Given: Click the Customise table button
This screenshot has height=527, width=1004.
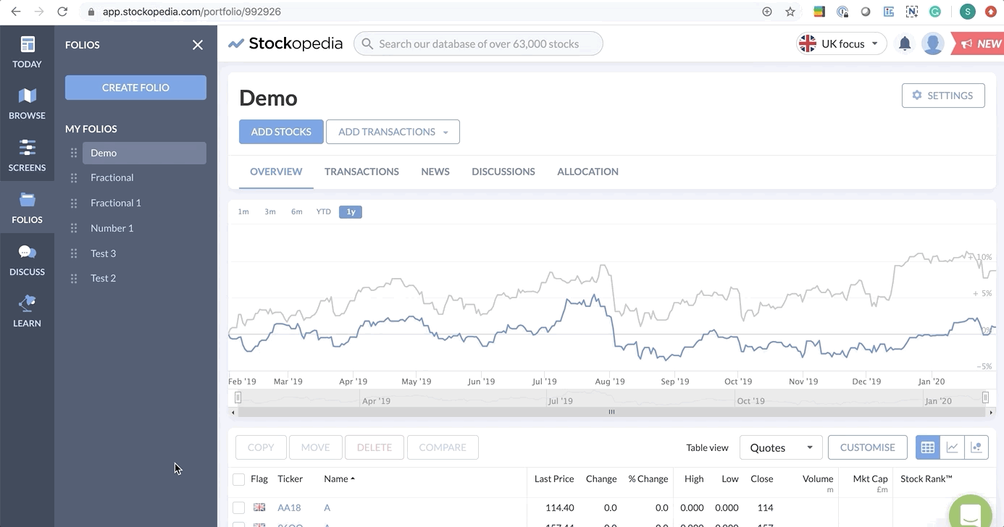Looking at the screenshot, I should click(867, 447).
